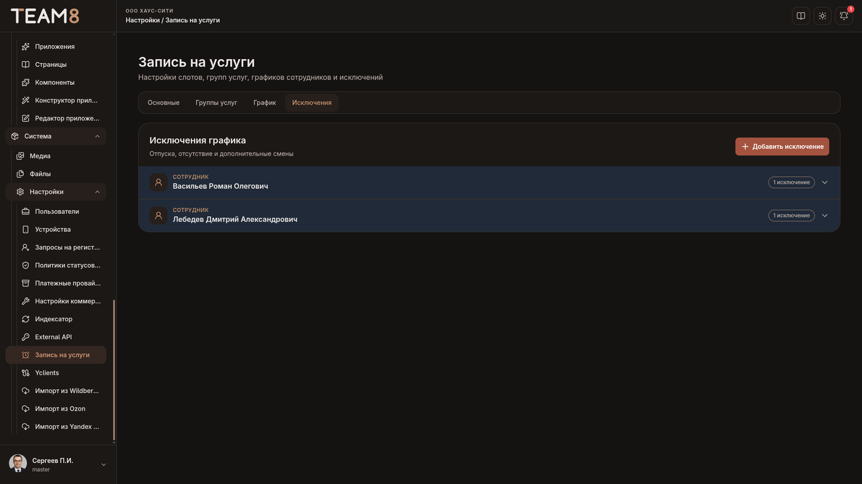Image resolution: width=862 pixels, height=484 pixels.
Task: Expand Васильев Роман Олегович row chevron
Action: coord(825,182)
